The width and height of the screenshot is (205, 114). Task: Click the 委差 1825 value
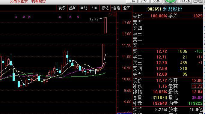tap(198, 16)
